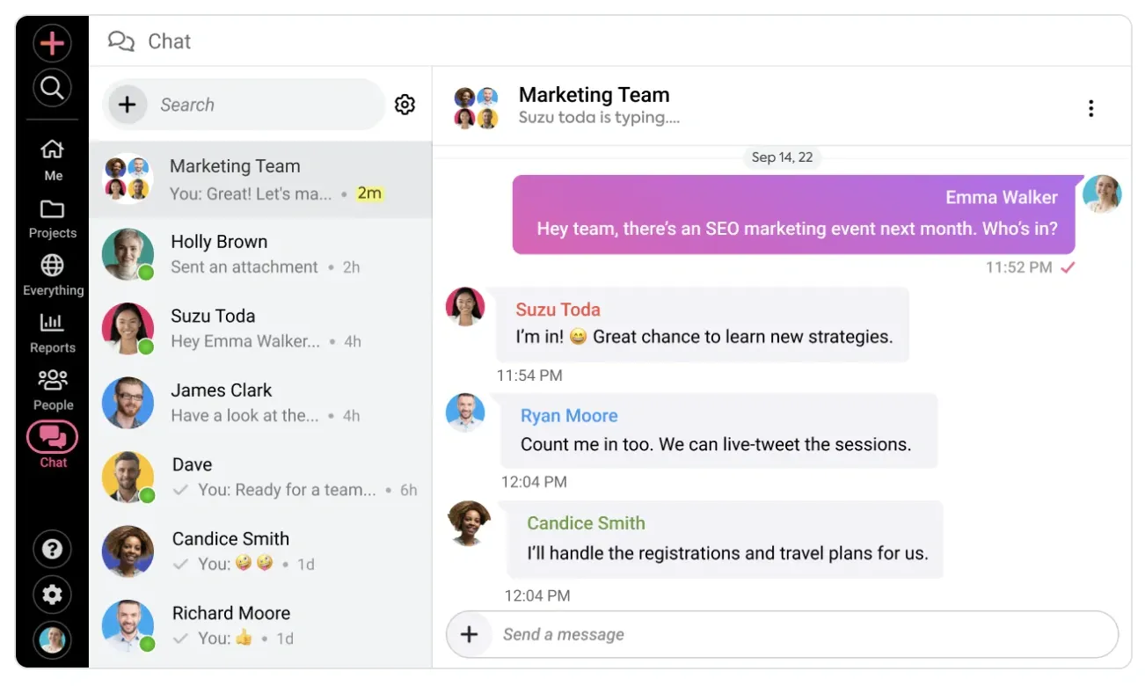Screen dimensions: 1145x686
Task: Open the Help question mark icon
Action: coord(52,548)
